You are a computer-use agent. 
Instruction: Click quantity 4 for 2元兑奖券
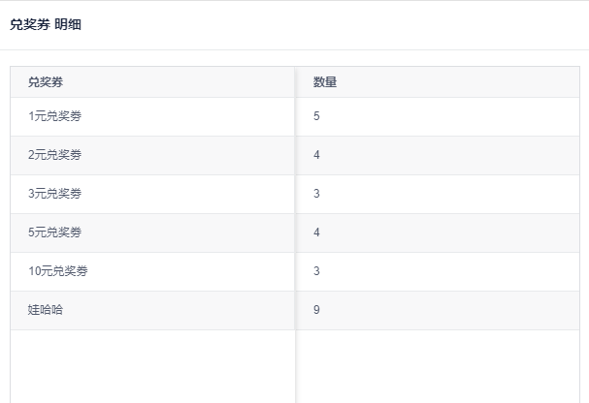(316, 155)
